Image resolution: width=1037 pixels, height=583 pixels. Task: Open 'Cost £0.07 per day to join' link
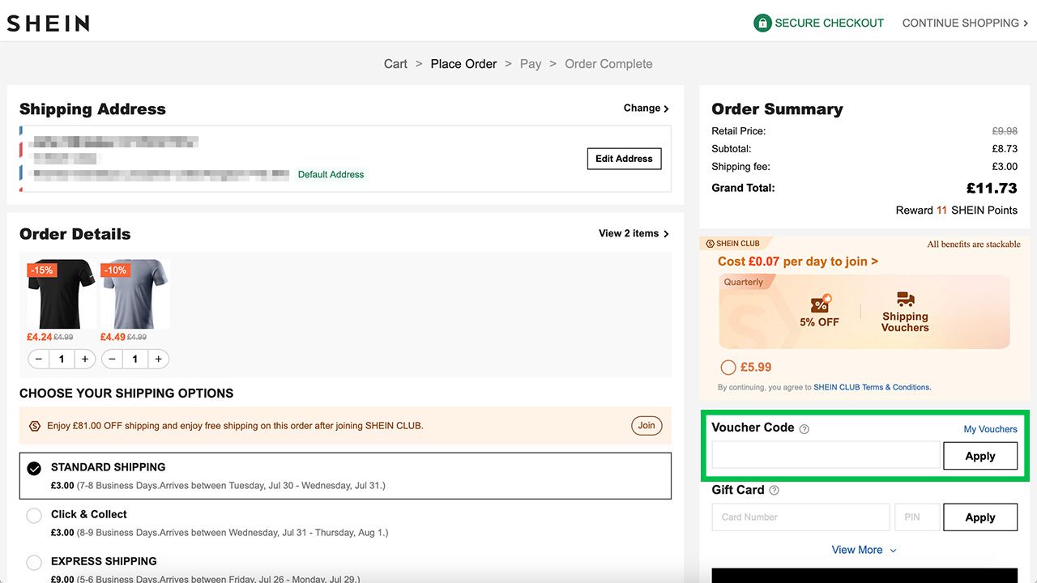(798, 262)
